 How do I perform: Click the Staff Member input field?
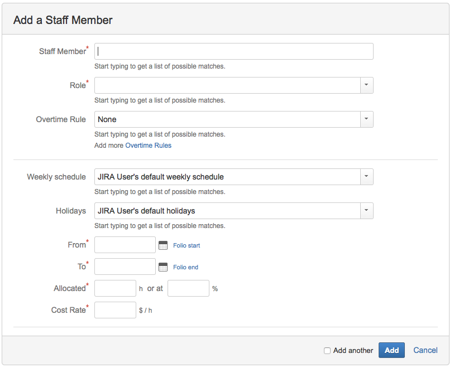pyautogui.click(x=233, y=51)
